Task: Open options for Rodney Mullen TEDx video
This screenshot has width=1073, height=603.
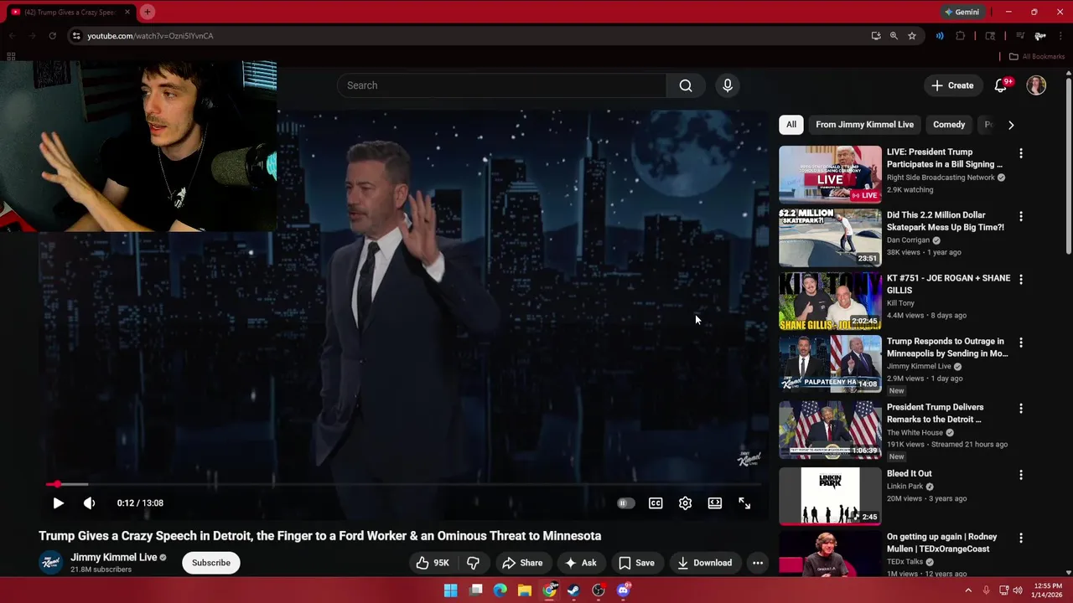Action: pyautogui.click(x=1020, y=538)
